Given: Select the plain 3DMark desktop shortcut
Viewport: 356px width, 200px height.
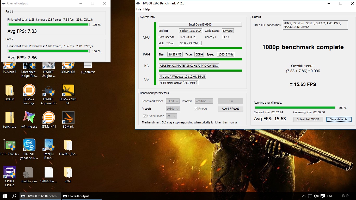Looking at the screenshot, I should coord(68,120).
